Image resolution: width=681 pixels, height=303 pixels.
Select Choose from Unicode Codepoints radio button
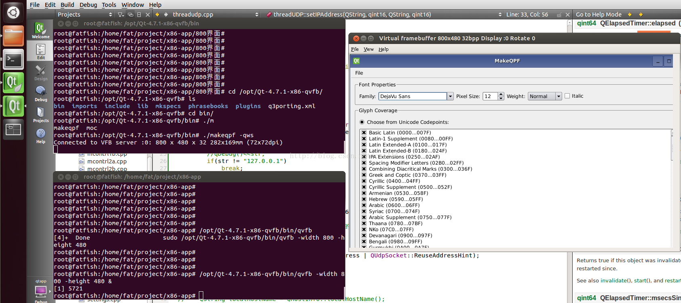[362, 122]
